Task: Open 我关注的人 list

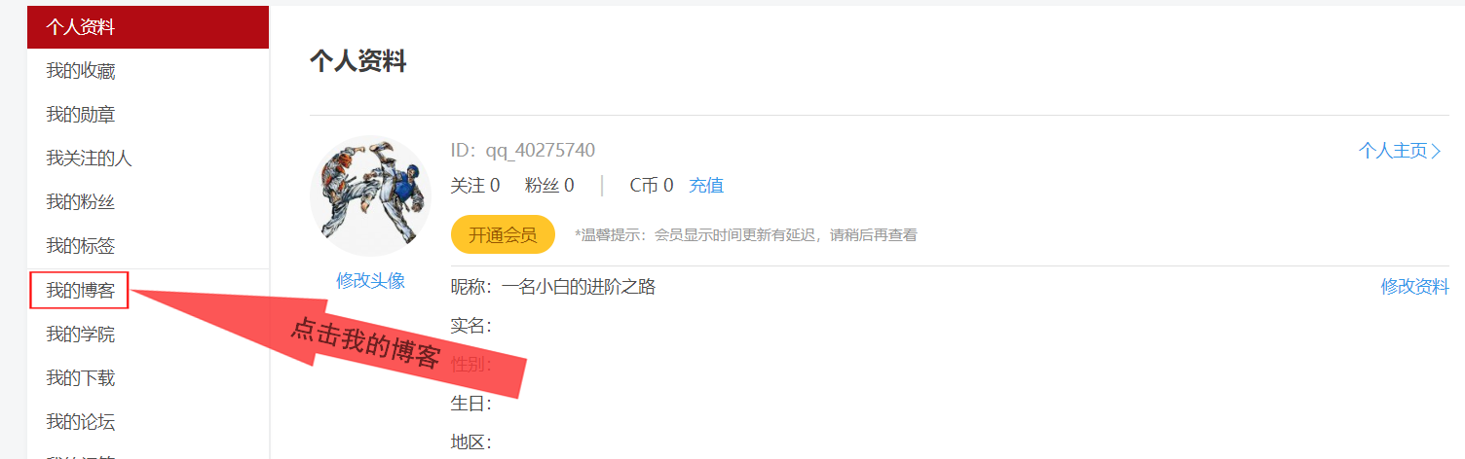Action: tap(148, 159)
